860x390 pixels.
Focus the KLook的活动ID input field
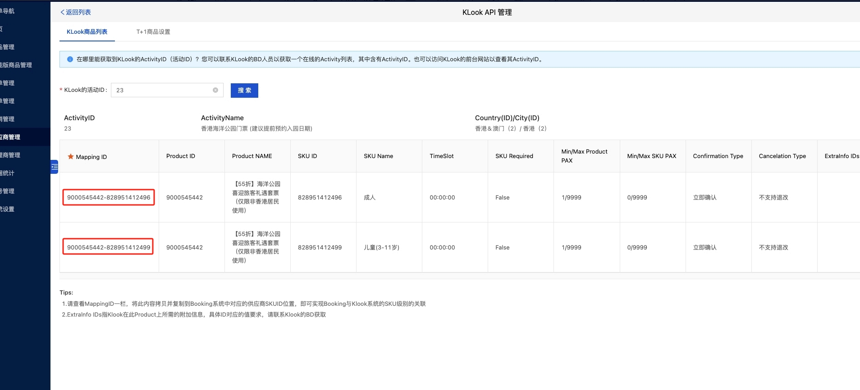167,90
